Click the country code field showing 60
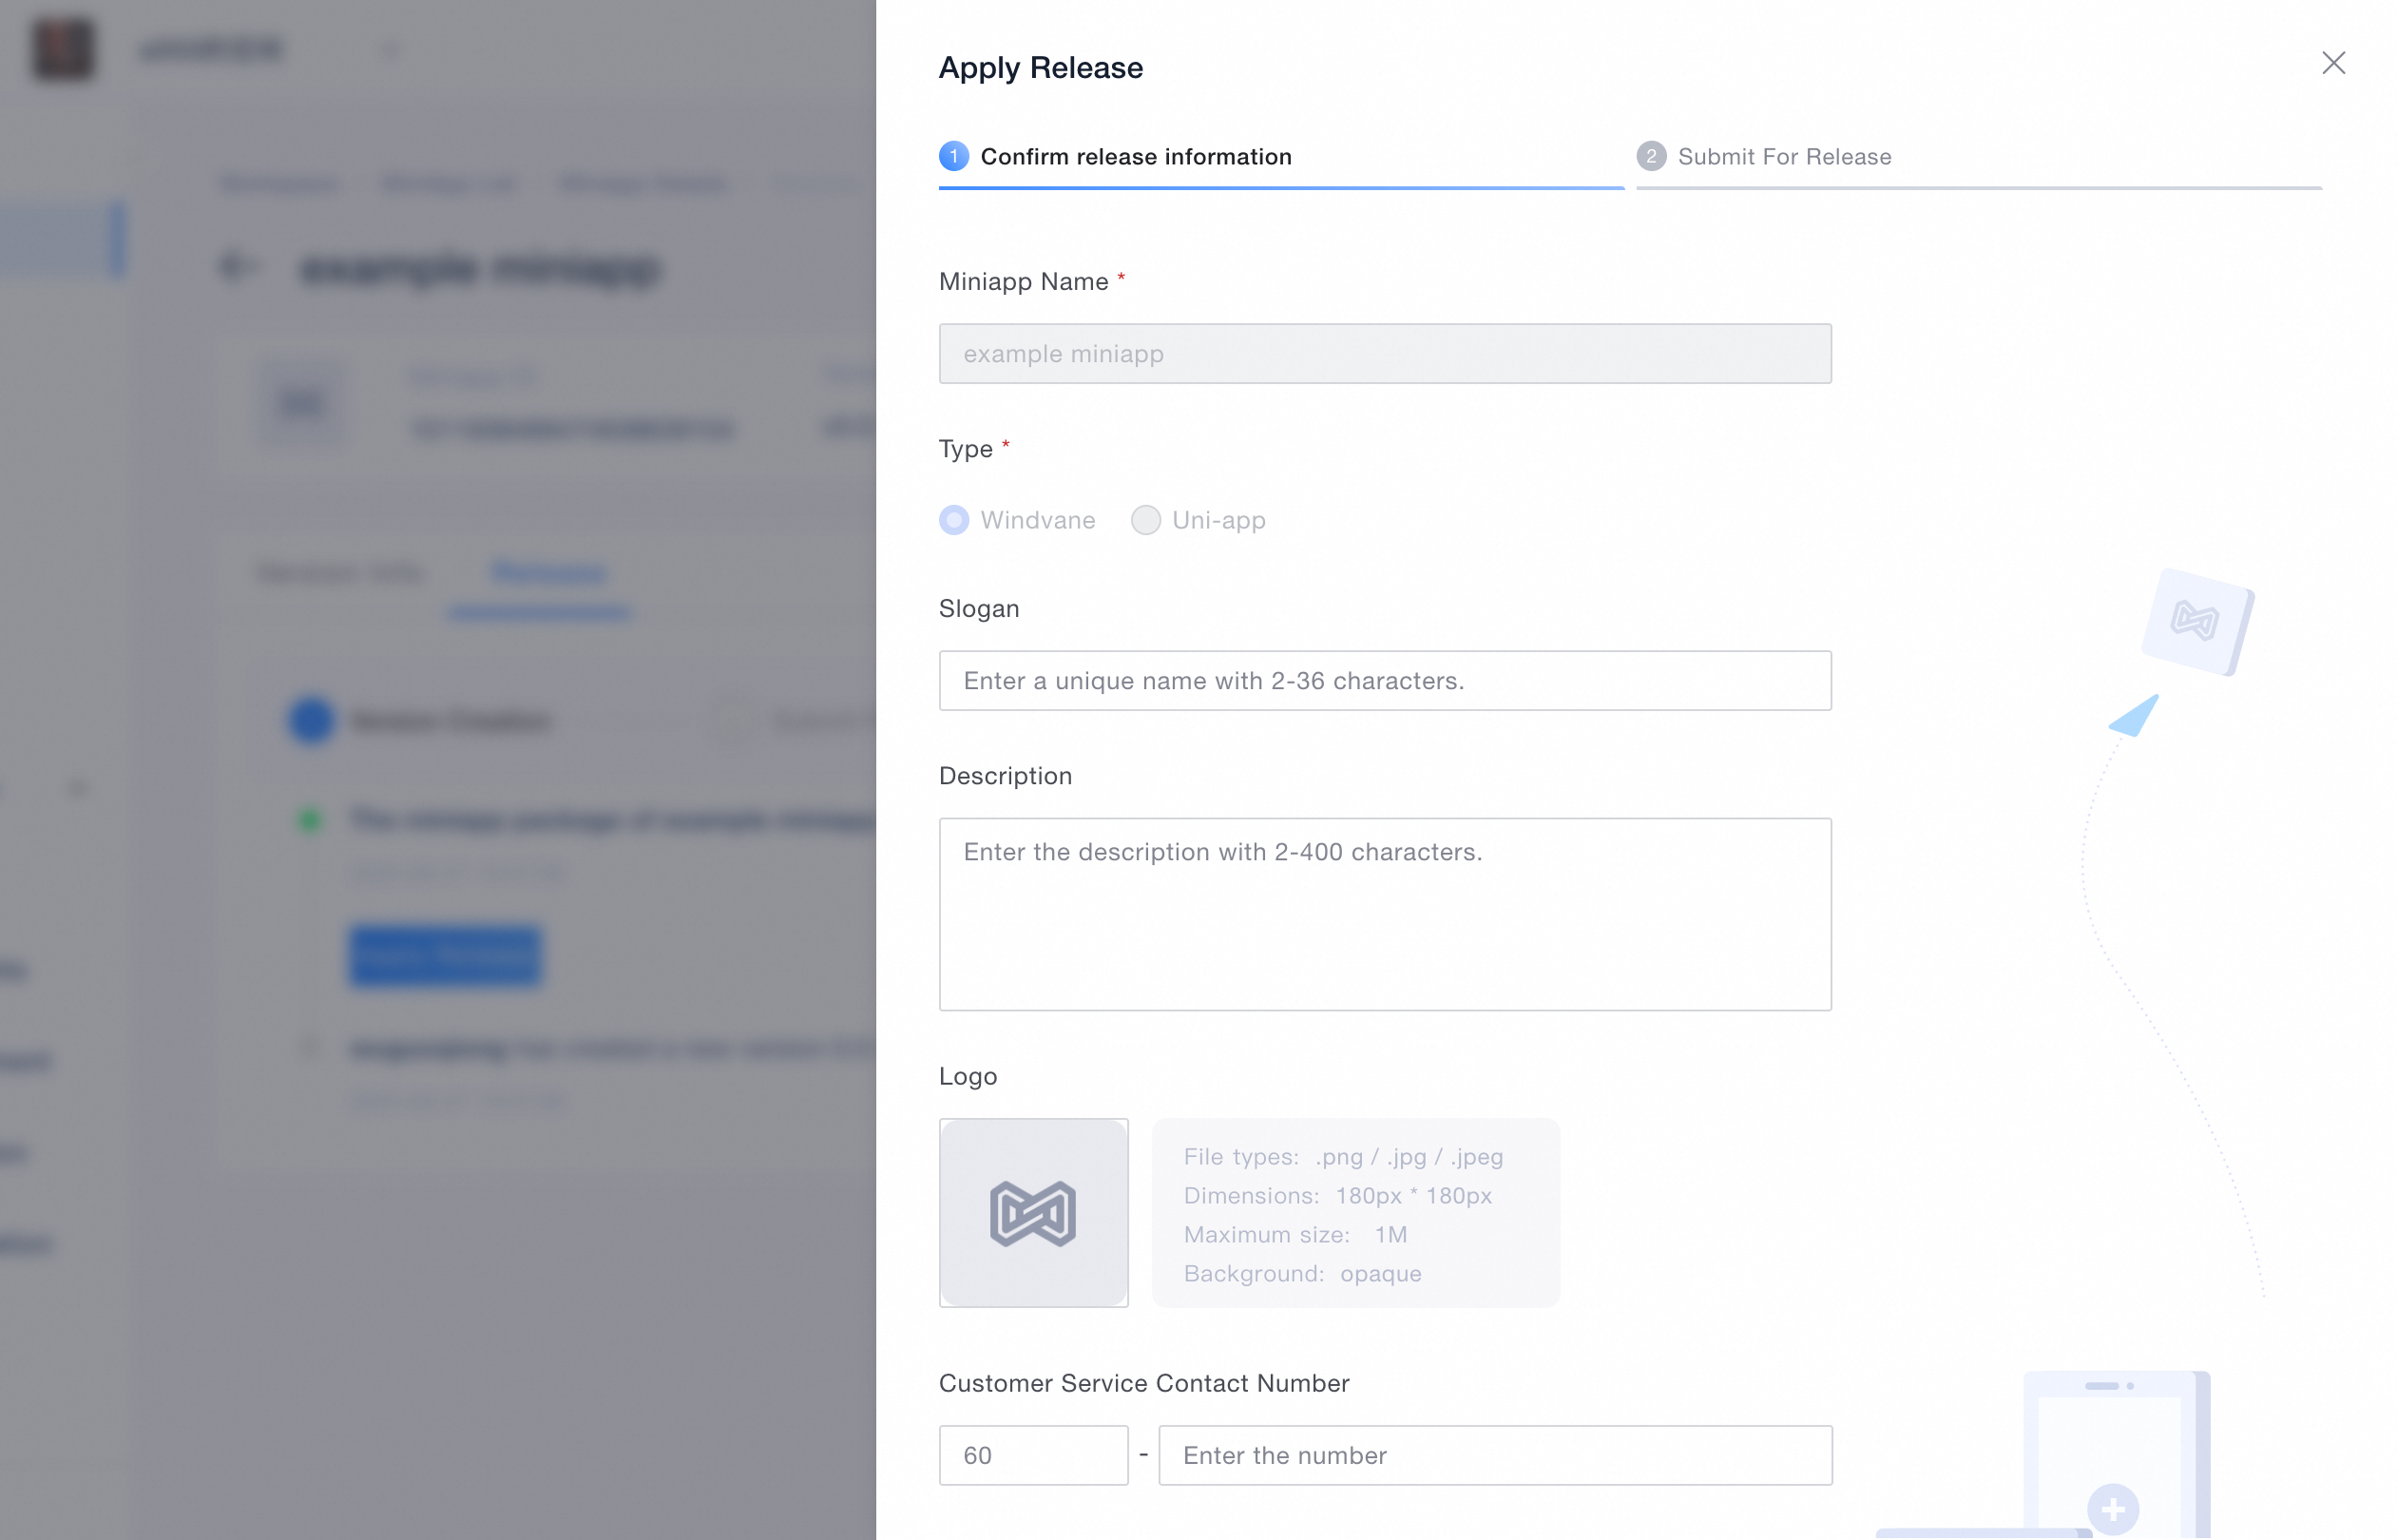 (x=1032, y=1455)
